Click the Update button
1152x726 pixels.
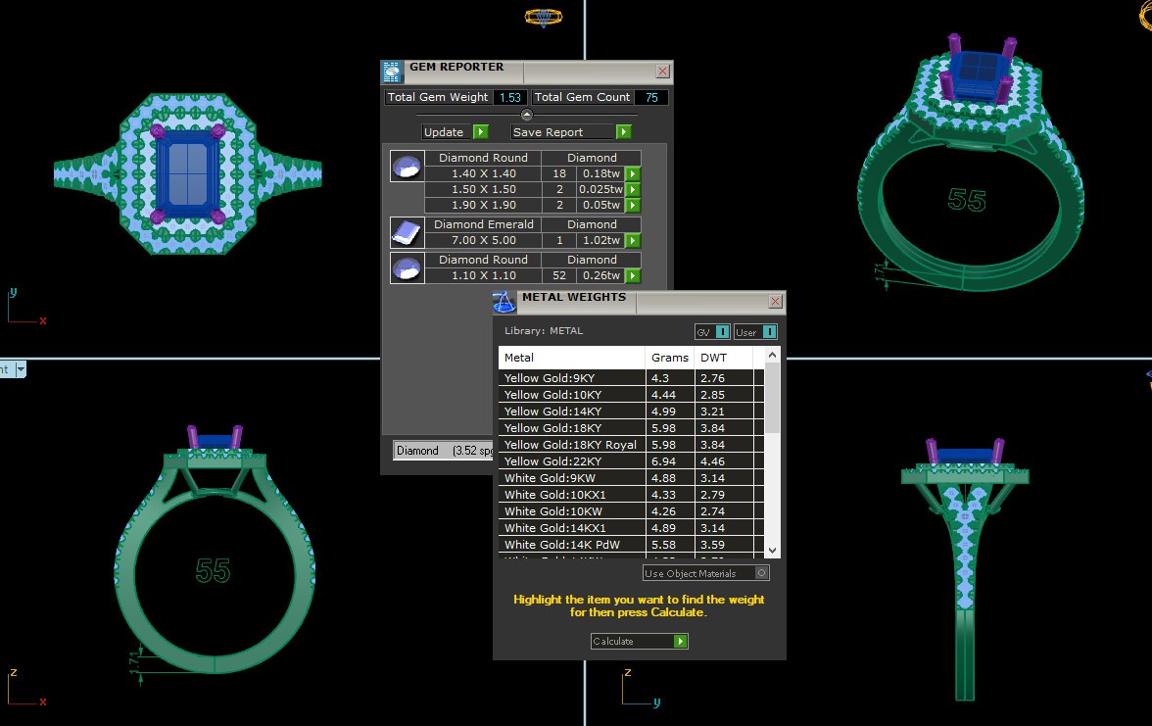pyautogui.click(x=481, y=132)
